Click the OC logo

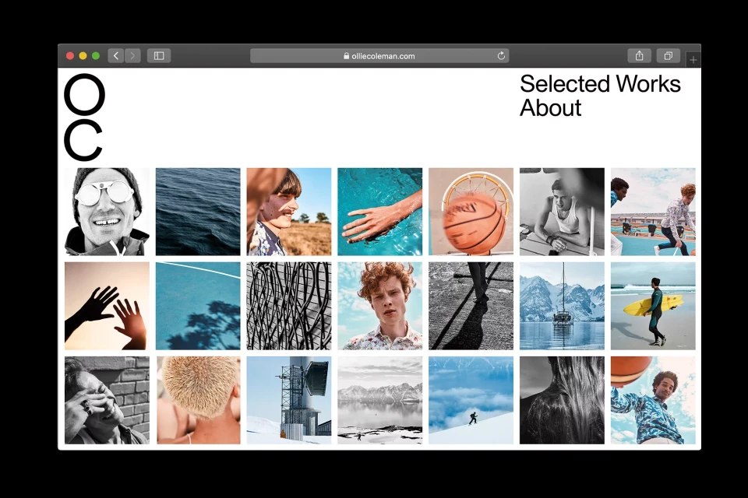pyautogui.click(x=84, y=118)
